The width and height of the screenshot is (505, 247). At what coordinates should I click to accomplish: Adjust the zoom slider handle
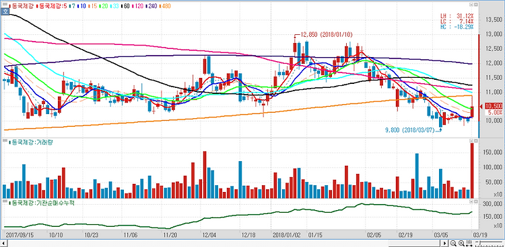tap(480, 242)
